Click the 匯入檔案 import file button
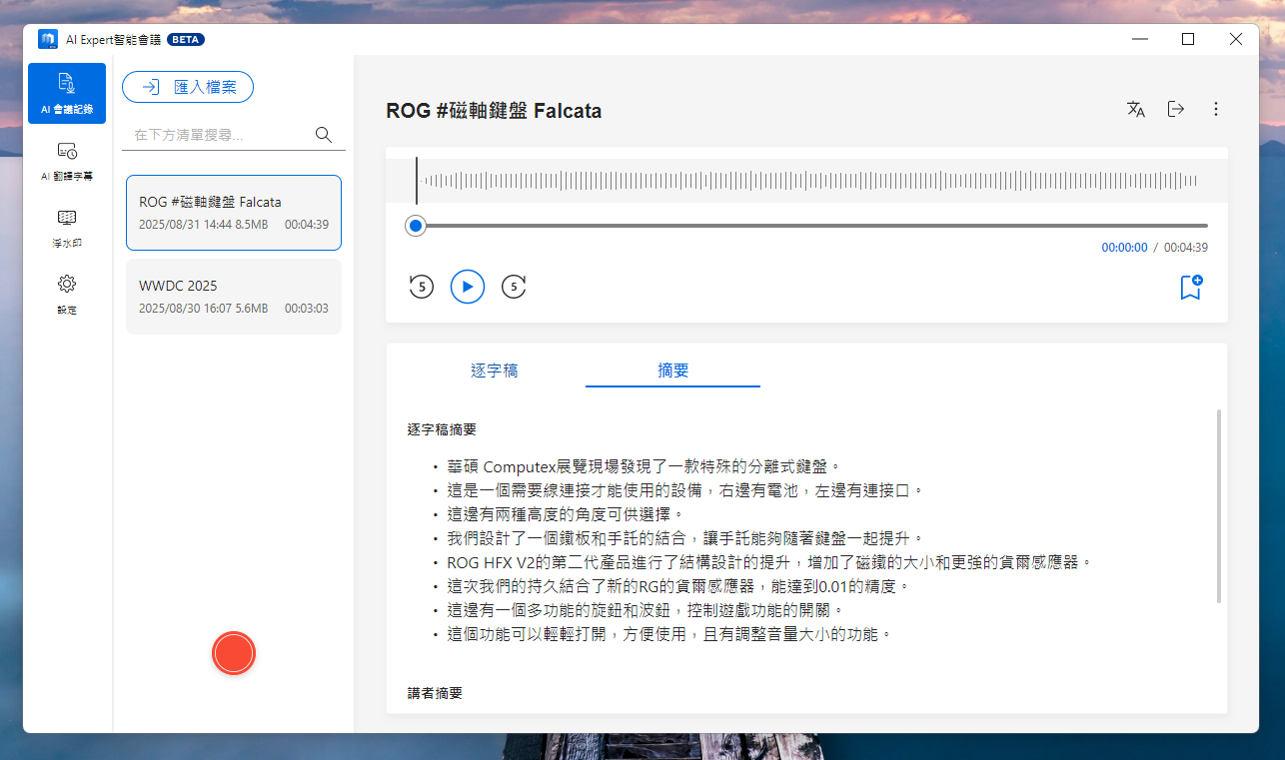The image size is (1285, 760). tap(188, 87)
